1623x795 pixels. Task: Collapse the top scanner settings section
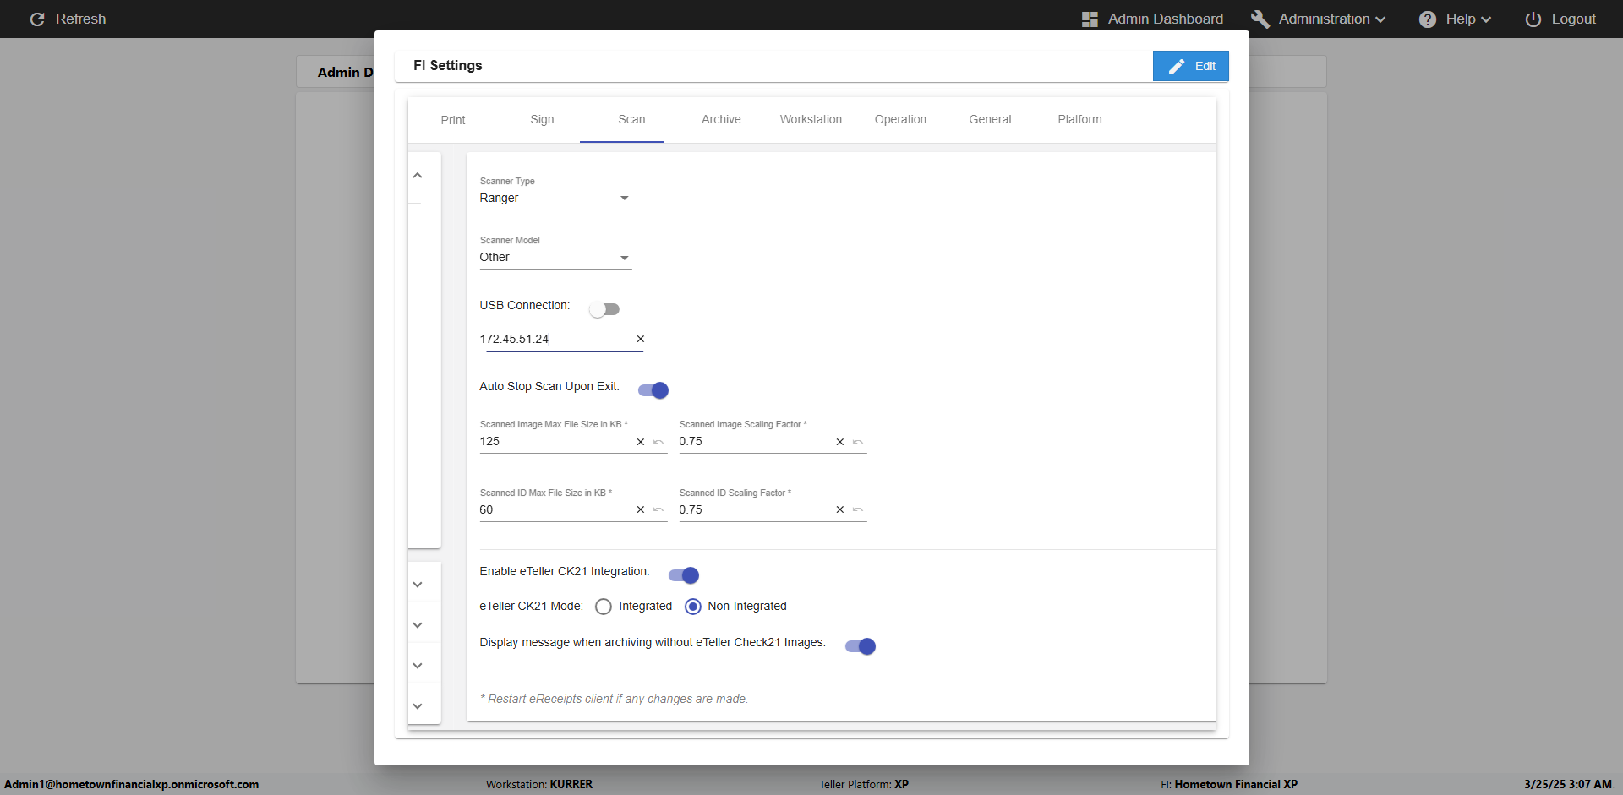pyautogui.click(x=418, y=176)
